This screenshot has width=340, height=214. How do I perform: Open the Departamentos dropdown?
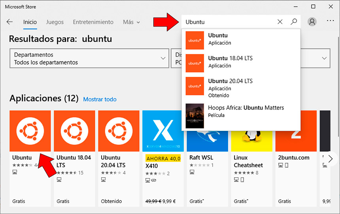pos(89,58)
